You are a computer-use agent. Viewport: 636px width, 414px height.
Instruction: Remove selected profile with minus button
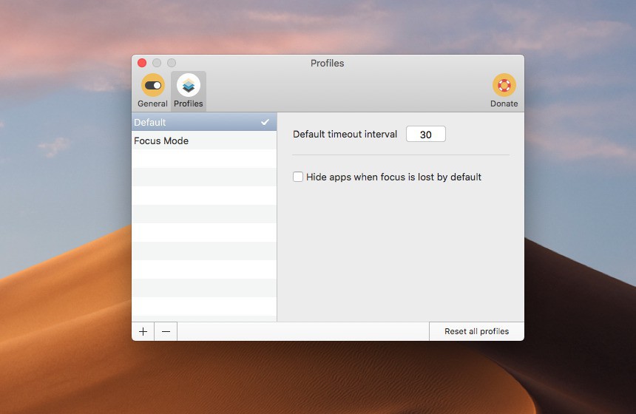click(x=166, y=332)
